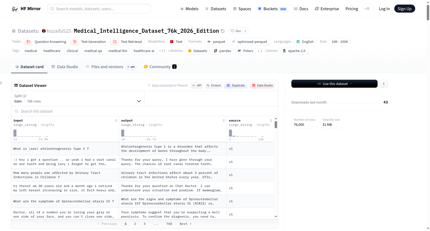Open the Text Generation task tag

click(x=89, y=42)
